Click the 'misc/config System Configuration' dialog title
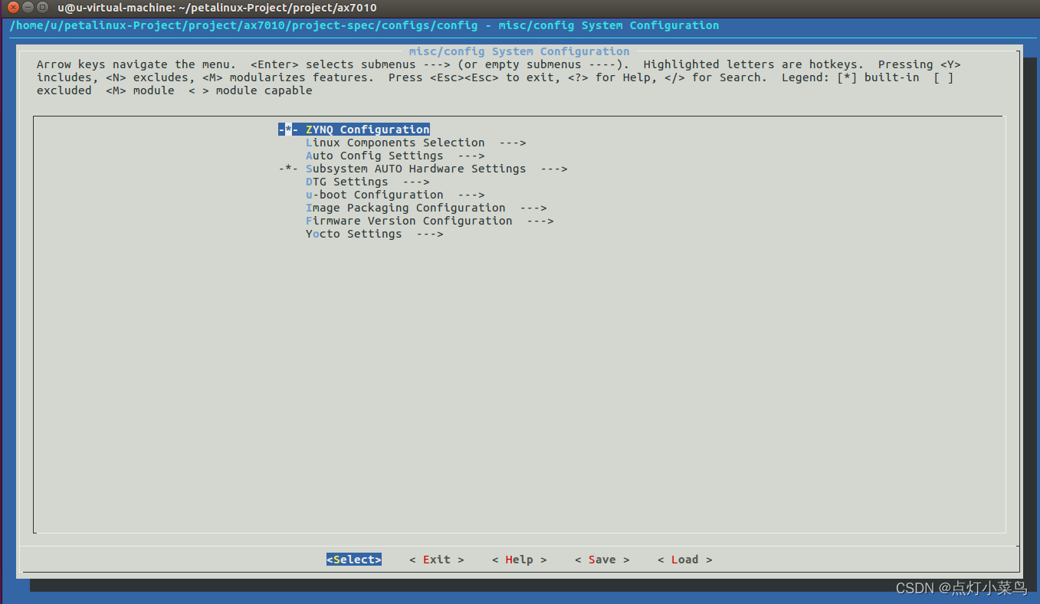 519,51
